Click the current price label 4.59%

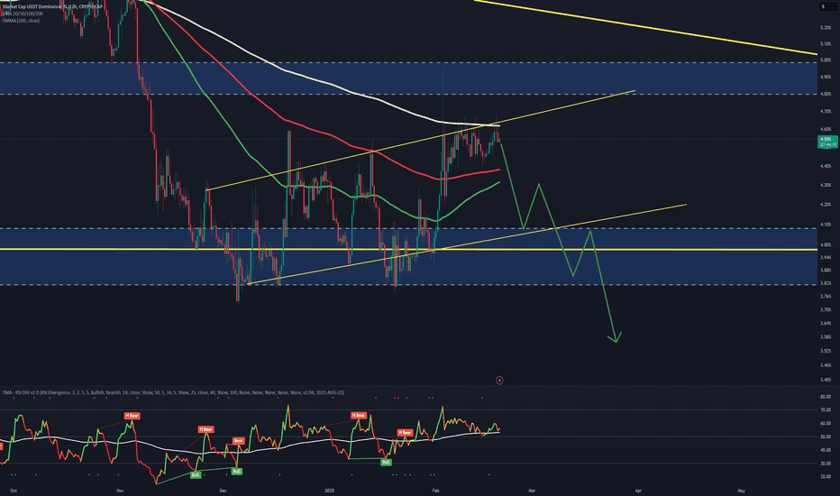(x=827, y=142)
